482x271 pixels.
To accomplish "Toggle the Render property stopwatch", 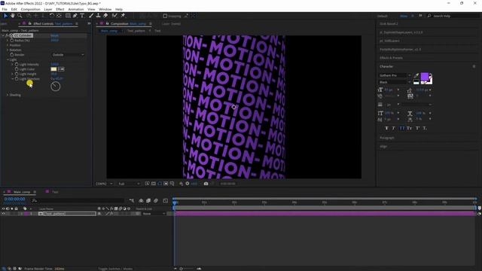I will [x=12, y=55].
